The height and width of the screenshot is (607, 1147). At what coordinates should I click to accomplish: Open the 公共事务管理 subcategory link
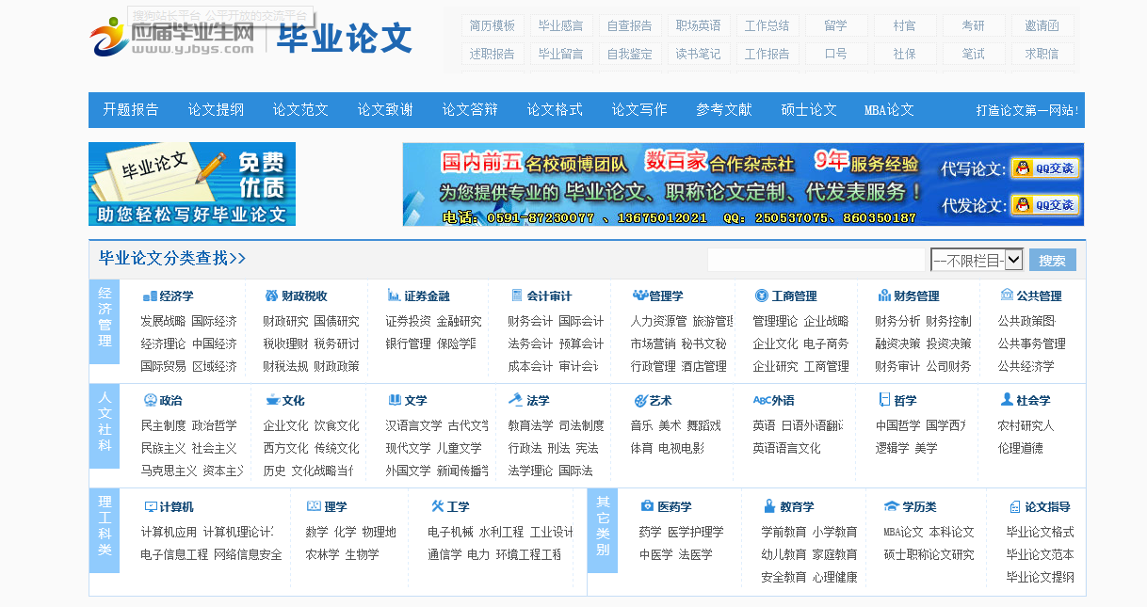1032,343
